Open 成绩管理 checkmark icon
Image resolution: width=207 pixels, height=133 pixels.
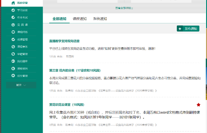coord(13,39)
